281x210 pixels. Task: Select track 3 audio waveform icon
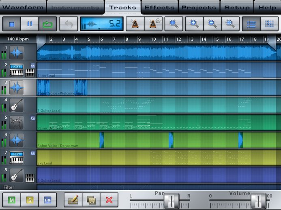point(17,88)
